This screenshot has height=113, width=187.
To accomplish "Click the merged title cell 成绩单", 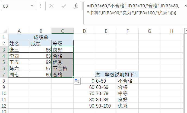I will pyautogui.click(x=41, y=37).
